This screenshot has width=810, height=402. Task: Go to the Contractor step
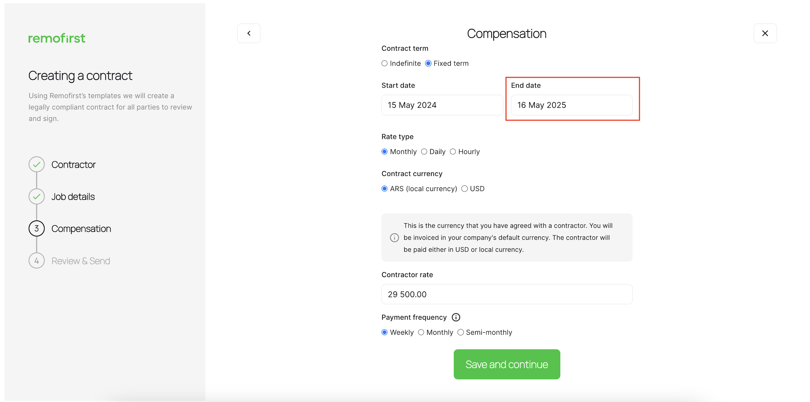(x=73, y=164)
